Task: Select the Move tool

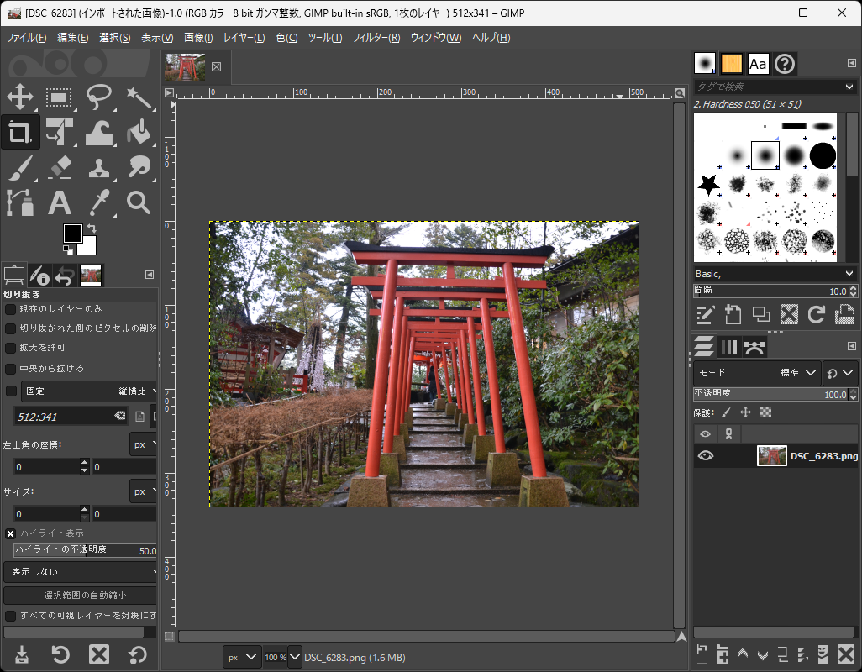Action: [20, 97]
